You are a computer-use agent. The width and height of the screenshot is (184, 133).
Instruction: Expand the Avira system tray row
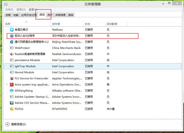[7, 85]
